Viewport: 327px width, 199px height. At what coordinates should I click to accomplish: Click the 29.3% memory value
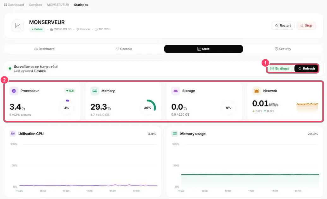click(101, 107)
